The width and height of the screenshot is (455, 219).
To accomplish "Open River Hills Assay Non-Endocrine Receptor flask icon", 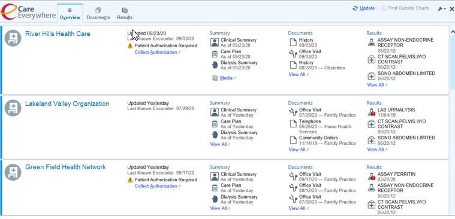I will [372, 42].
